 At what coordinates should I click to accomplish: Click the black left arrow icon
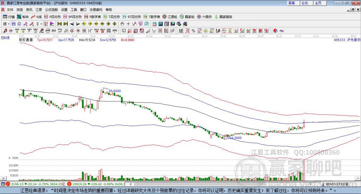(72, 24)
